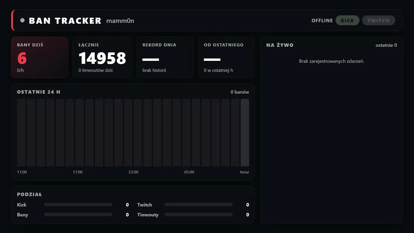Click the 'ostatnie 0' counter
Viewport: 414px width, 233px height.
pyautogui.click(x=386, y=45)
